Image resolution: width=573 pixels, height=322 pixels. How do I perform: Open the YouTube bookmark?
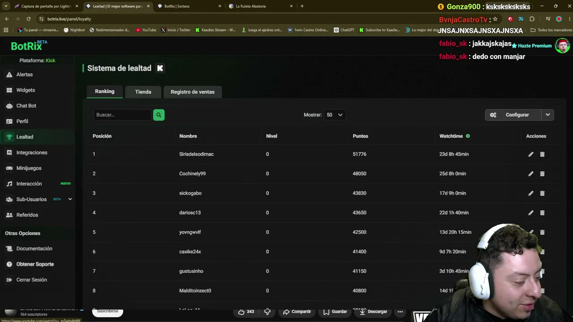point(146,30)
